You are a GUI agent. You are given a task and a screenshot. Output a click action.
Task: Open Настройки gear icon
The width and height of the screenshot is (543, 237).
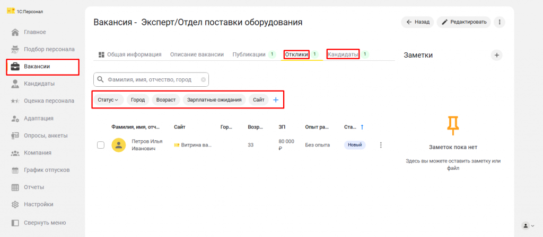(x=15, y=205)
